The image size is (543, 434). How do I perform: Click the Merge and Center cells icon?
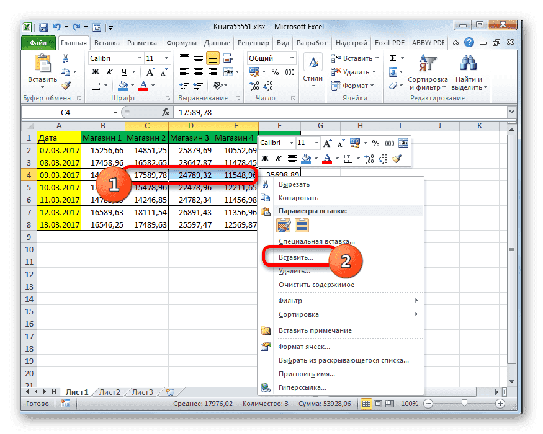pyautogui.click(x=227, y=71)
